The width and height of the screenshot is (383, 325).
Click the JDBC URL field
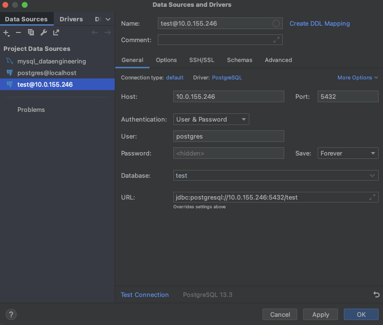click(x=276, y=197)
